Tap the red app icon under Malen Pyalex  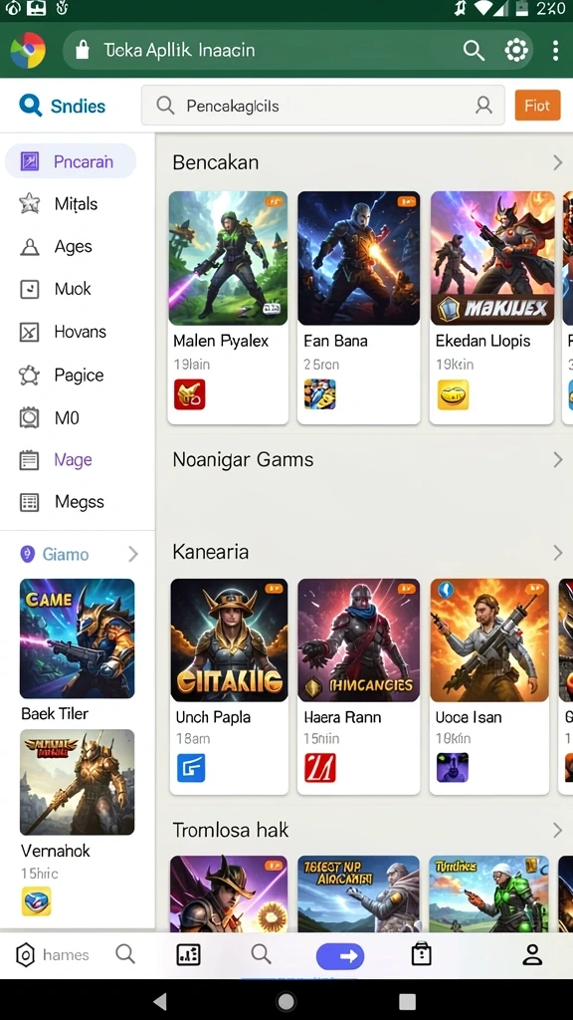pos(190,394)
